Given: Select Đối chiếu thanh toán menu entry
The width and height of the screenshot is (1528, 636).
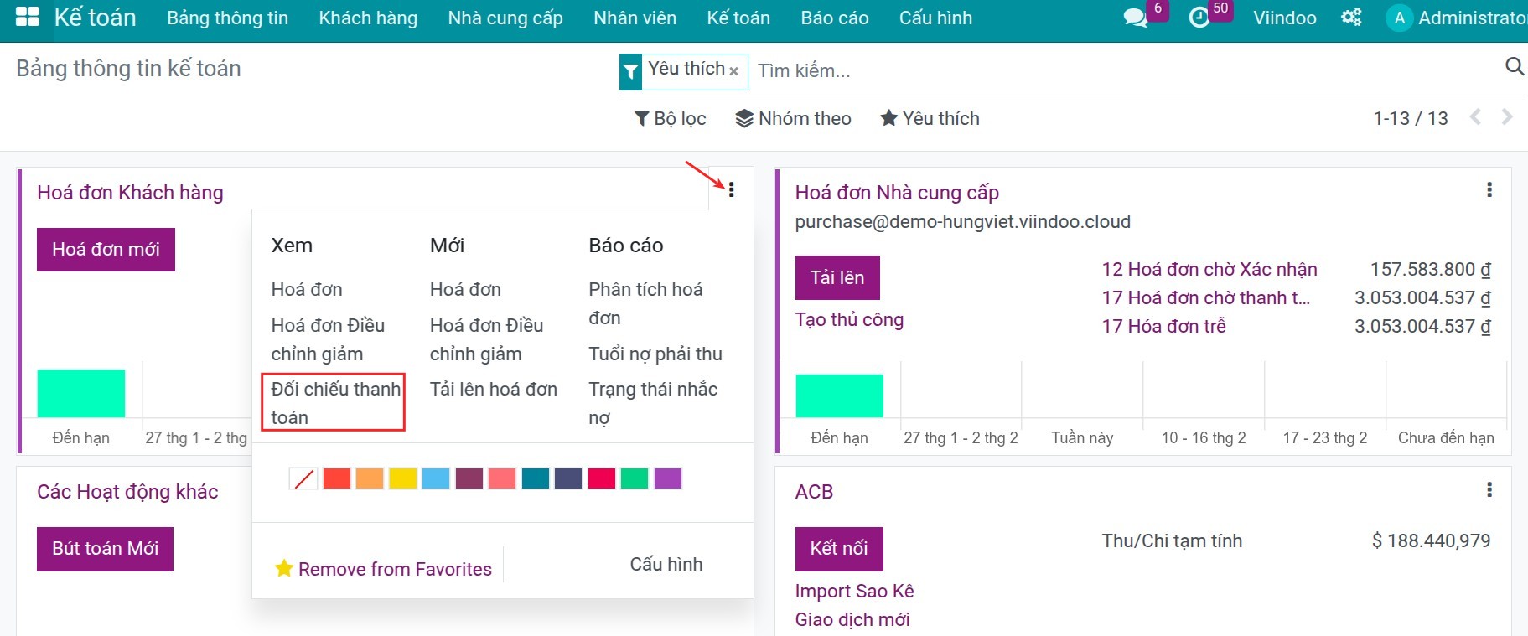Looking at the screenshot, I should (x=334, y=403).
